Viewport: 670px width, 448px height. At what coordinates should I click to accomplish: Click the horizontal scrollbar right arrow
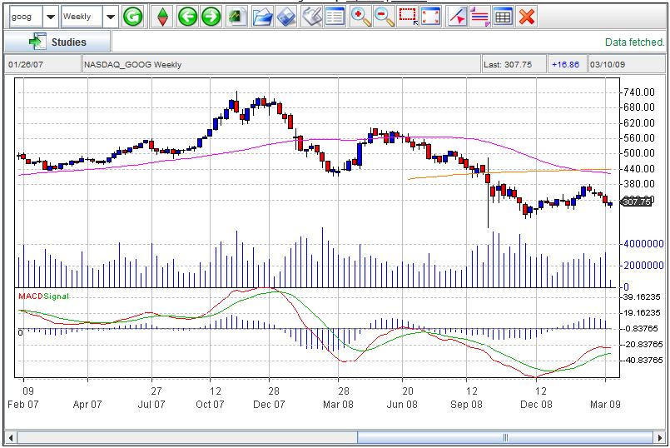pos(660,437)
